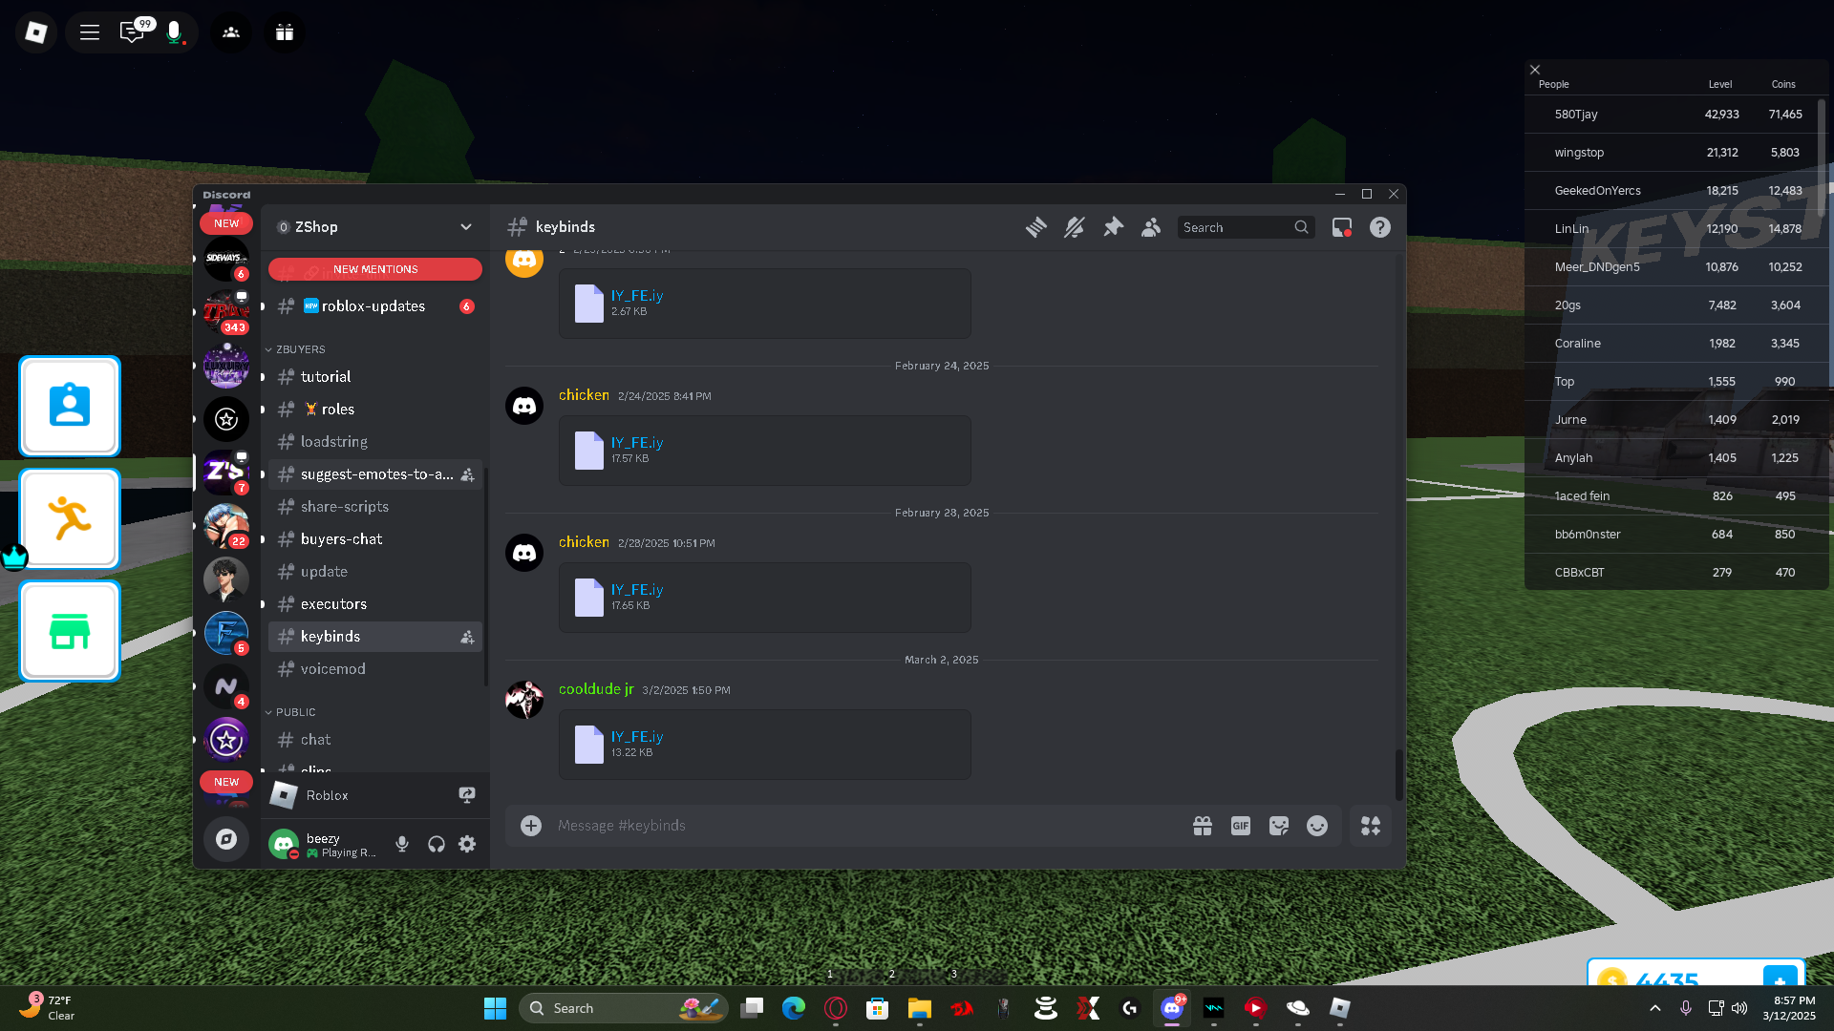Open Roblox chat with the 99 badge
This screenshot has height=1031, width=1834.
coord(132,32)
